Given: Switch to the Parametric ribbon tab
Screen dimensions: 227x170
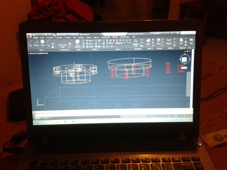Looking at the screenshot, I should pyautogui.click(x=59, y=38).
